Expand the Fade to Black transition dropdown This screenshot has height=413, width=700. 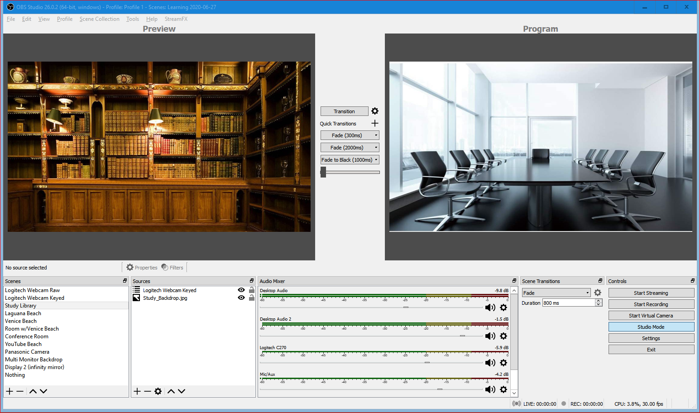tap(375, 159)
